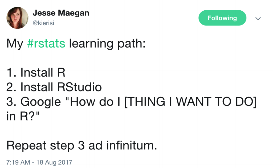Click Jesse Maegan's profile avatar photo
The width and height of the screenshot is (273, 168).
point(17,18)
